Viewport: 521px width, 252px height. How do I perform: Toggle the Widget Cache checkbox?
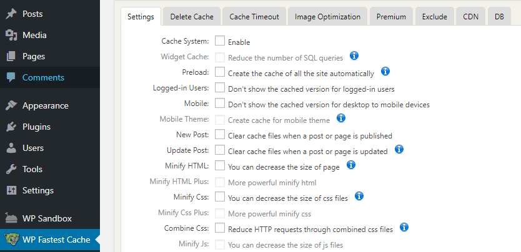pos(220,57)
